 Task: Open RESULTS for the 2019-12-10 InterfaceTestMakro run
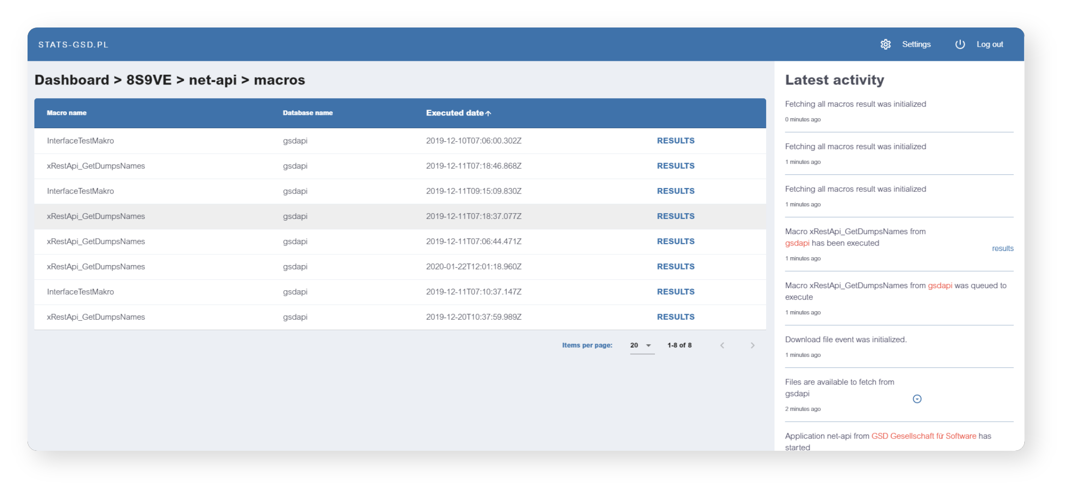tap(675, 141)
